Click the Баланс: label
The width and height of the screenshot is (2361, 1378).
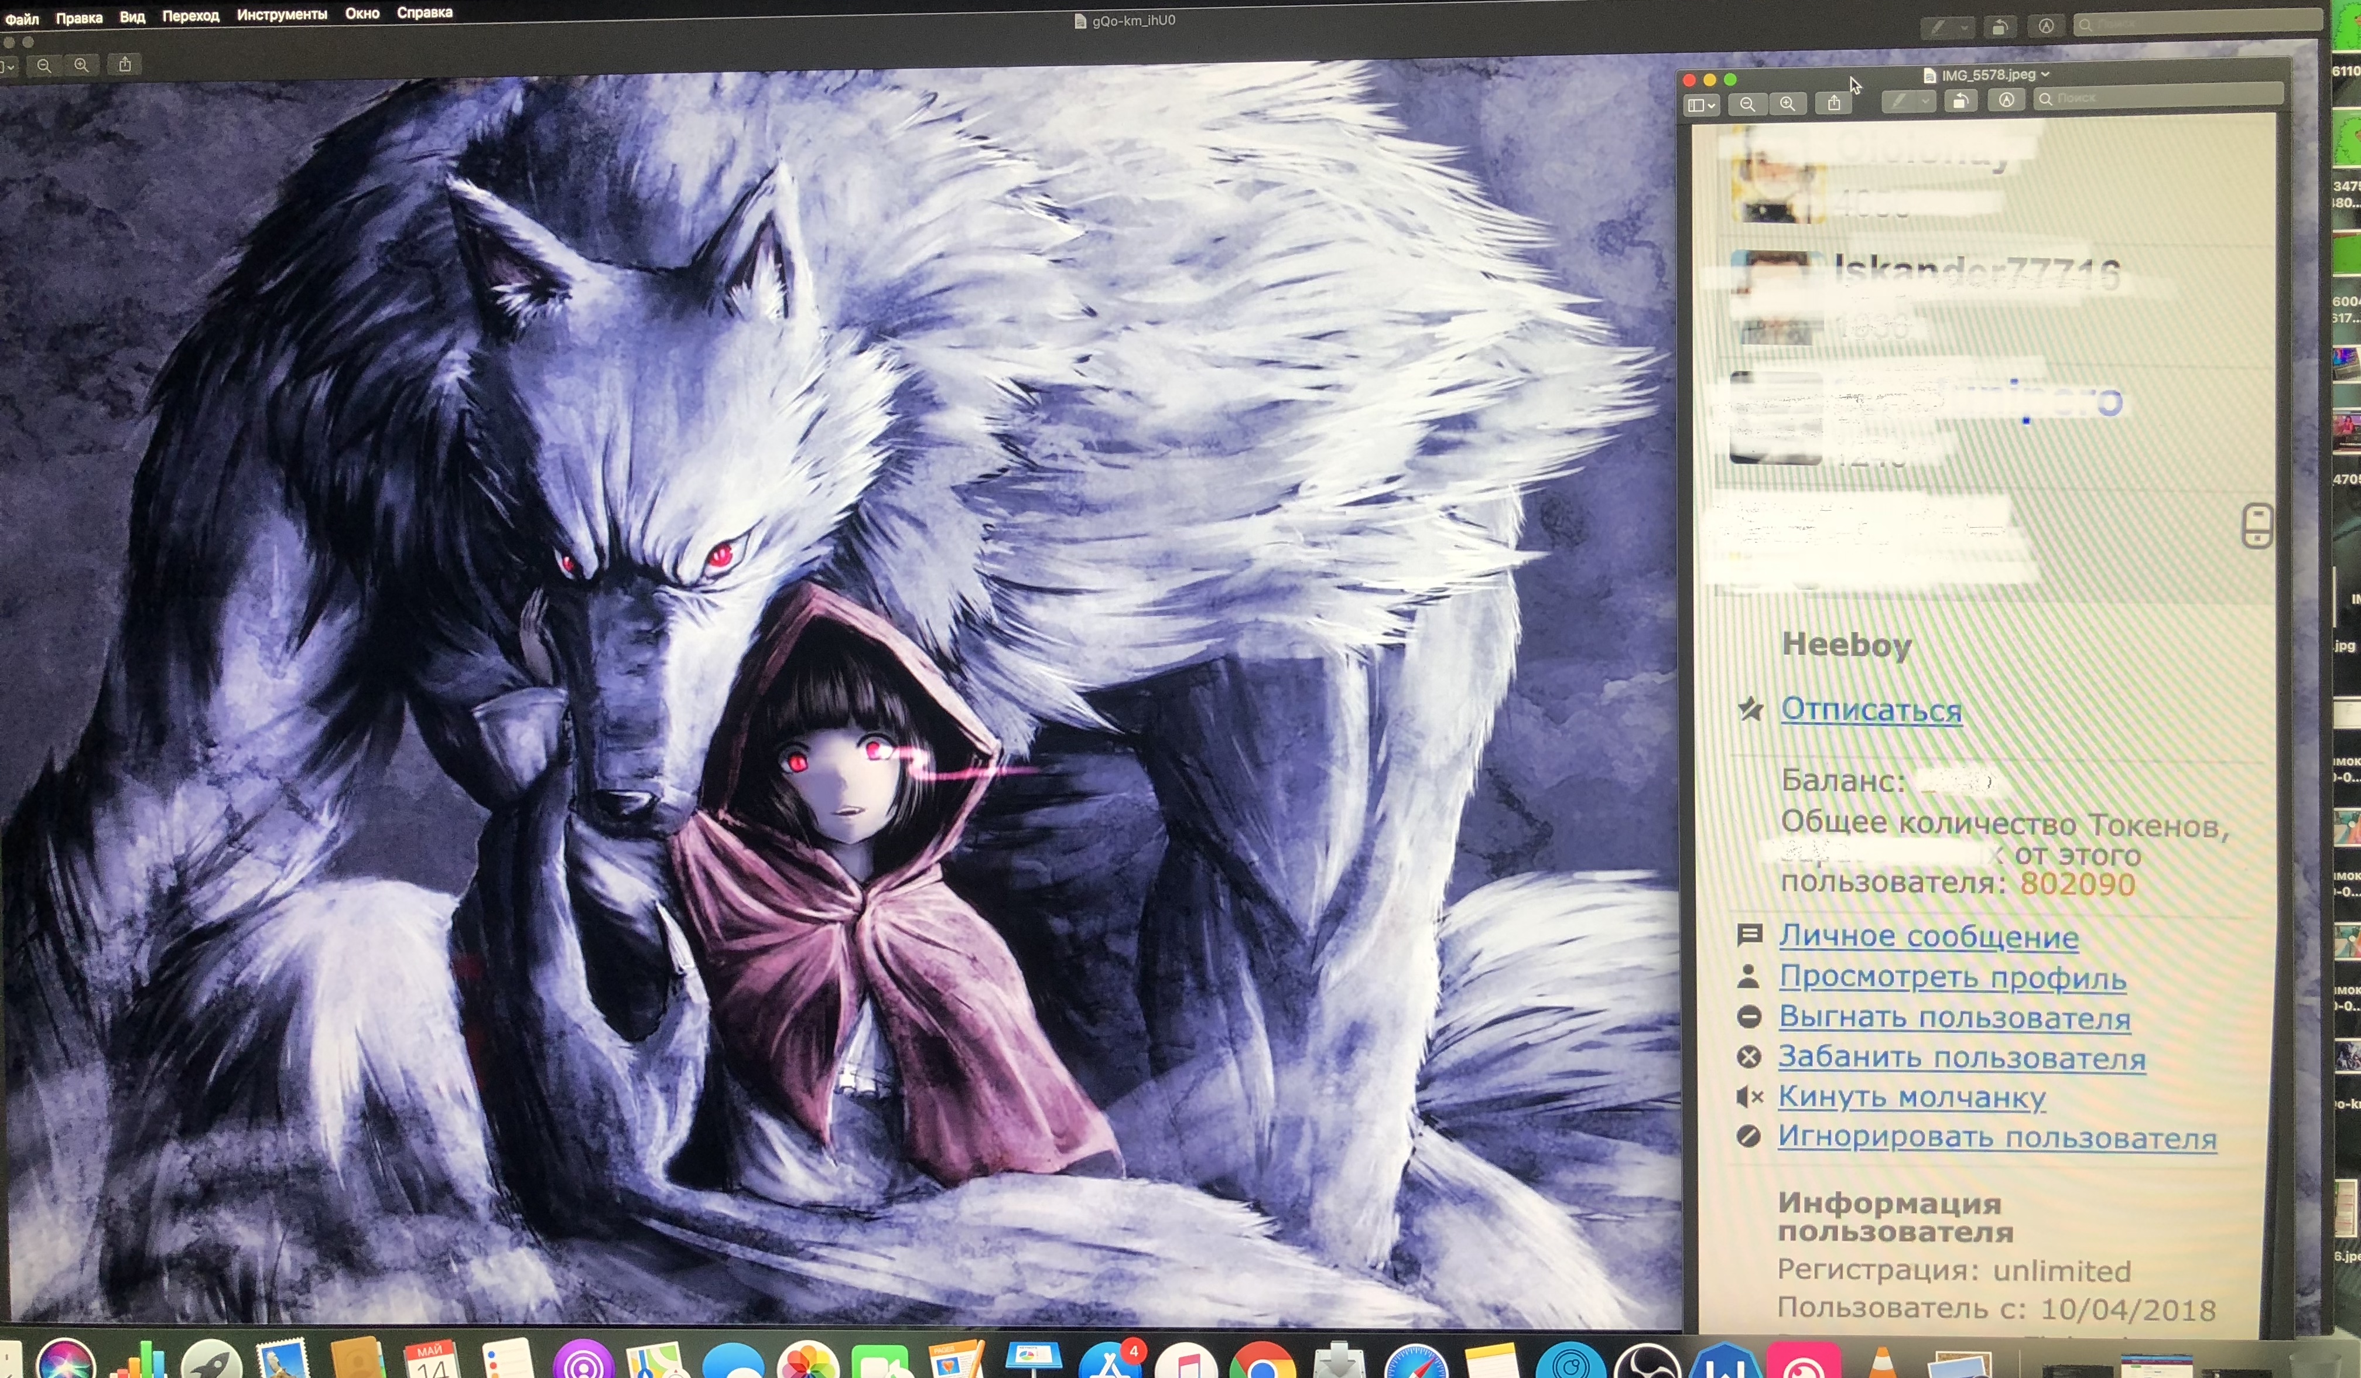(1843, 780)
